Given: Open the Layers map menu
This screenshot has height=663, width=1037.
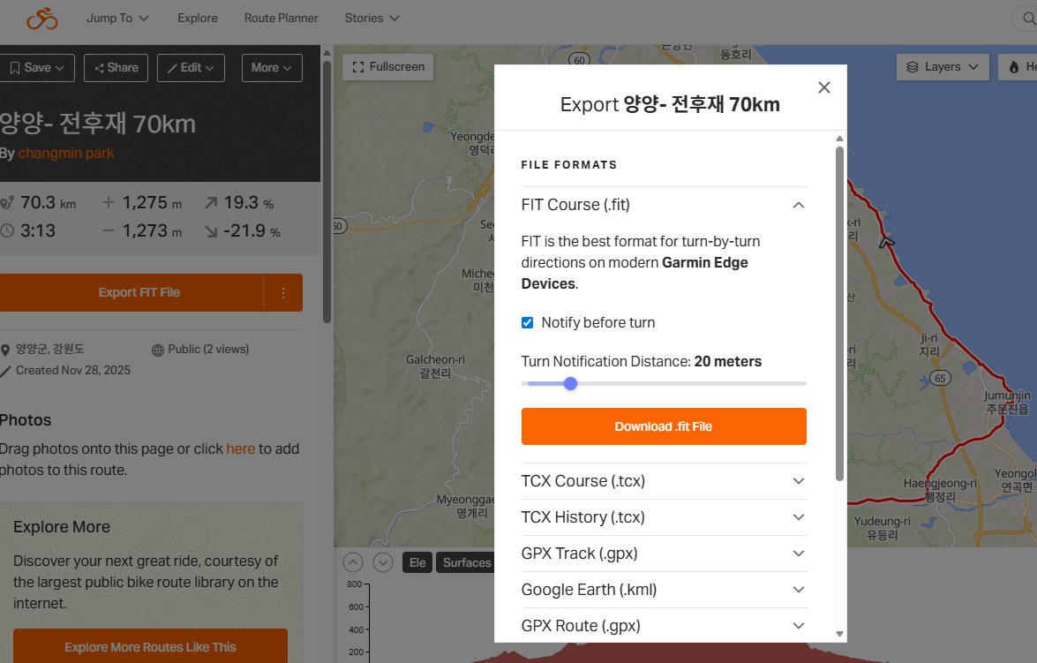Looking at the screenshot, I should [x=943, y=67].
